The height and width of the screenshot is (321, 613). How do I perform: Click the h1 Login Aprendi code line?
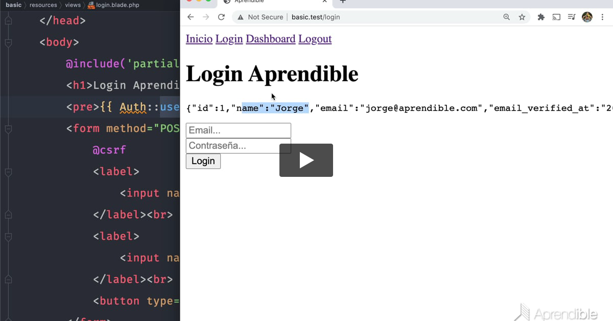123,85
